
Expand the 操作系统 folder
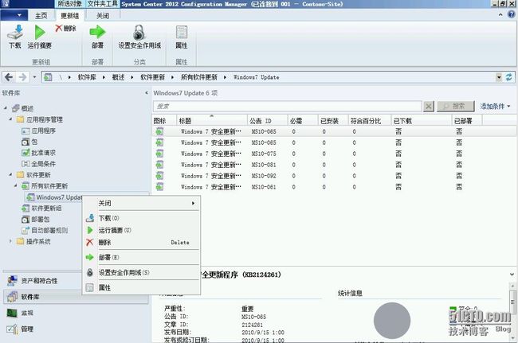[10, 241]
